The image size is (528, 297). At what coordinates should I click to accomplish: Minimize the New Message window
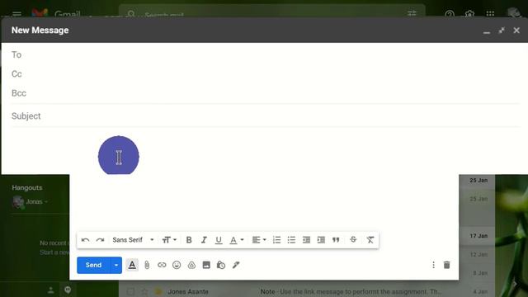pos(487,31)
